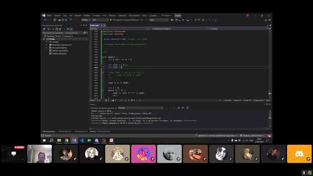Collapse the Proba project node
Image resolution: width=313 pixels, height=176 pixels.
[x=44, y=39]
